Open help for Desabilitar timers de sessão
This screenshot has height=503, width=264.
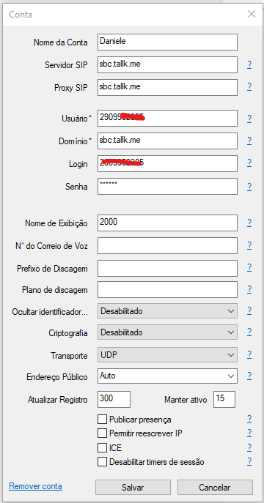249,461
